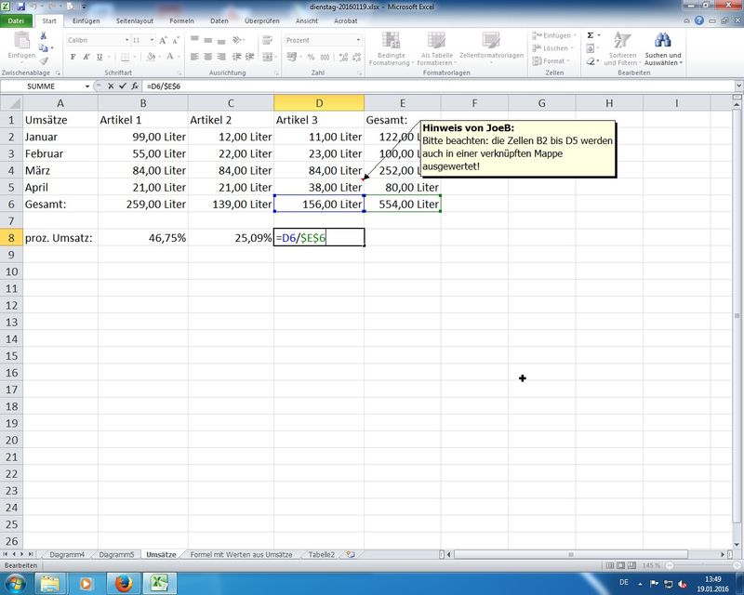This screenshot has height=595, width=744.
Task: Open the fx insert function dialog
Action: click(x=135, y=86)
